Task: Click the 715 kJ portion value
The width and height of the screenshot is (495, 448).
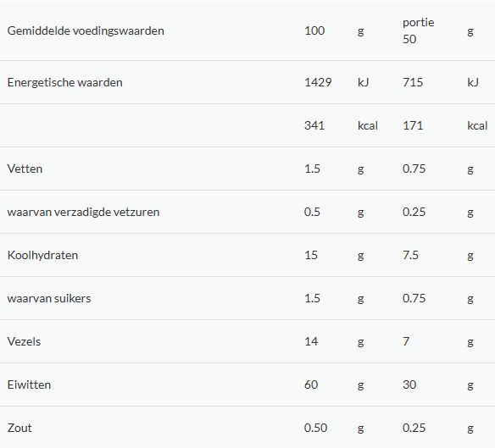Action: (x=413, y=82)
